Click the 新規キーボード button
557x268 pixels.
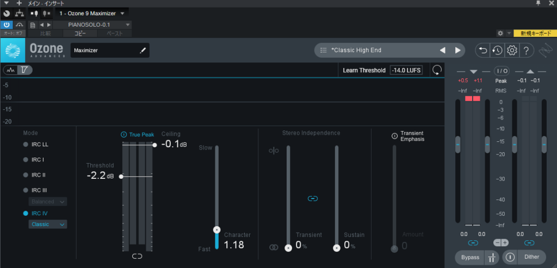[534, 33]
